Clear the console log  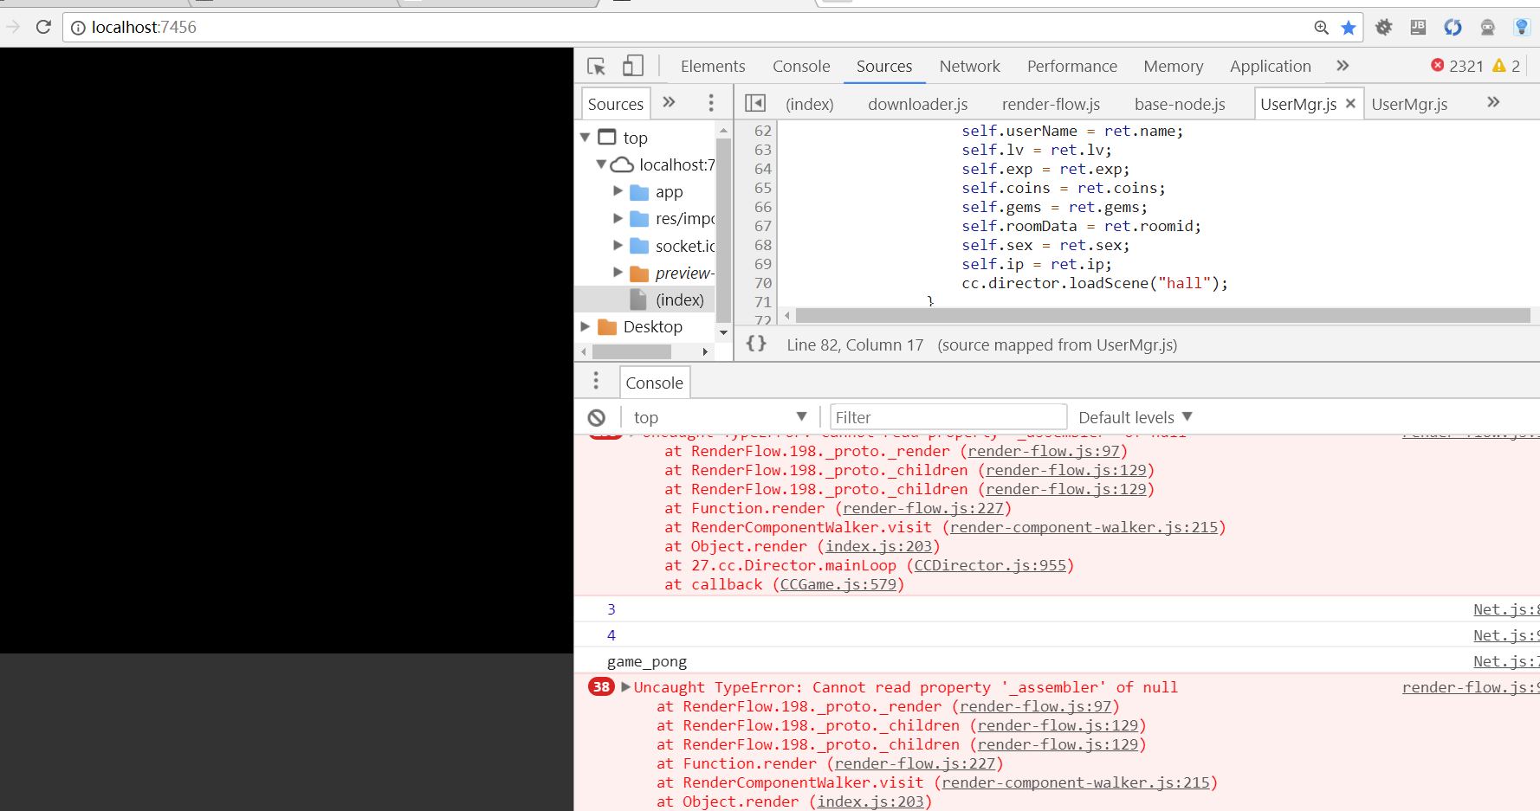597,417
